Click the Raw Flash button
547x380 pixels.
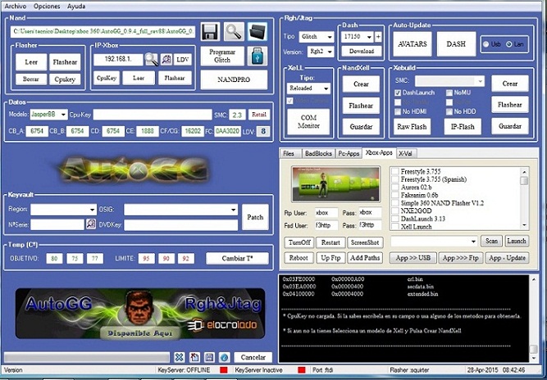coord(412,127)
